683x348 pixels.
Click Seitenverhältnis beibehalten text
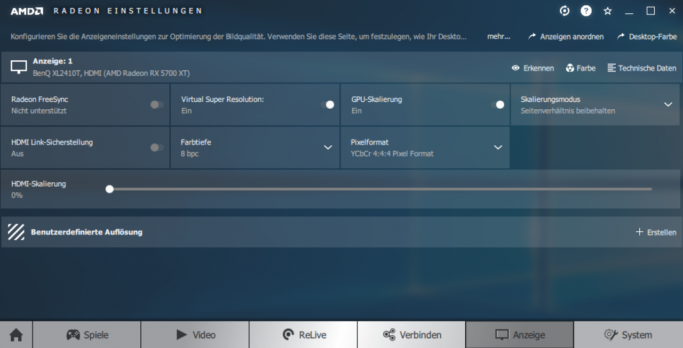tap(568, 111)
